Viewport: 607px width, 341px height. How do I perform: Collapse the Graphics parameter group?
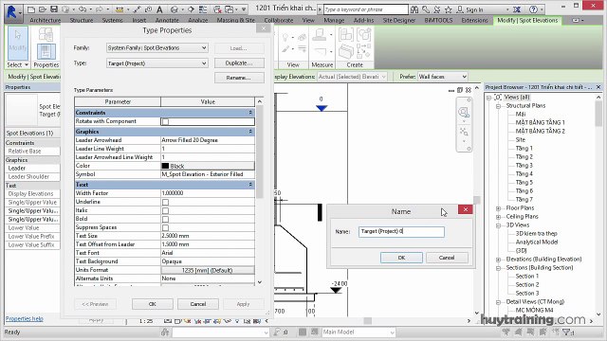pyautogui.click(x=250, y=132)
